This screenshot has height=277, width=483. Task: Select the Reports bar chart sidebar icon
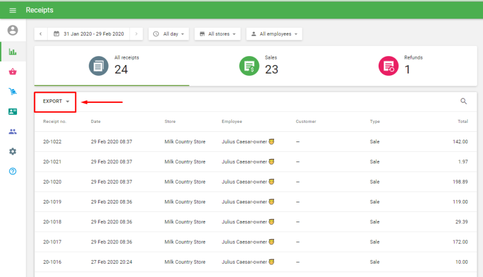coord(13,52)
